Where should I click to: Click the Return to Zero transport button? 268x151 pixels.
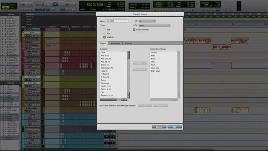pos(161,10)
